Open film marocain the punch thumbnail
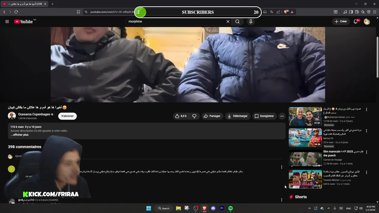Viewport: 379px width, 213px height. (305, 159)
